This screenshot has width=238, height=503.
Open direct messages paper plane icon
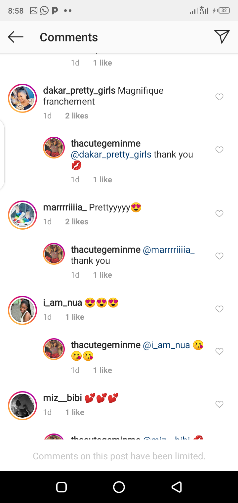[221, 37]
